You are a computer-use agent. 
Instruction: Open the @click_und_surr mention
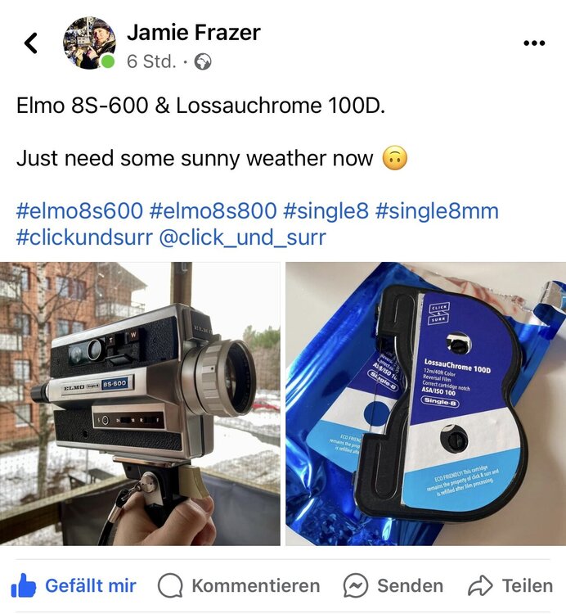(243, 237)
